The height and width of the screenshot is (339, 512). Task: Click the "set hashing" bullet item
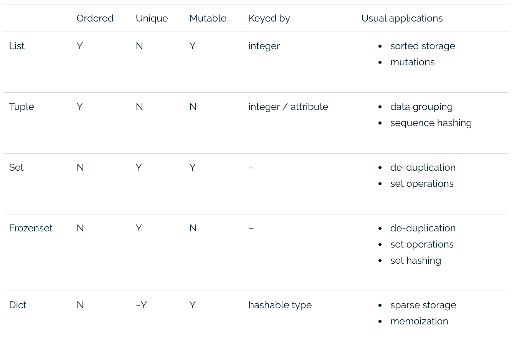tap(415, 261)
